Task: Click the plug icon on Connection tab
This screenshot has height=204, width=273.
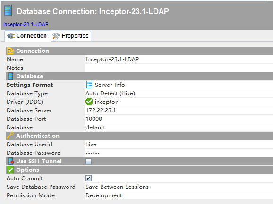Action: click(11, 36)
